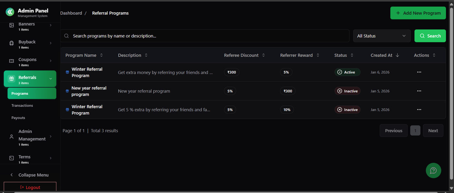Open actions menu for New year referral program
454x193 pixels.
point(419,91)
